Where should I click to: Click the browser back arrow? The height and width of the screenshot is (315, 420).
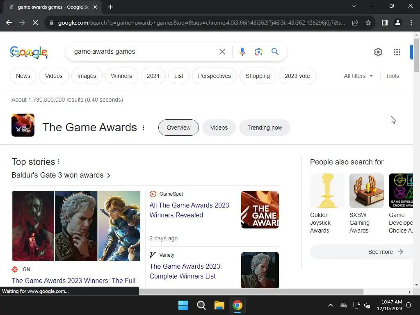pos(9,23)
